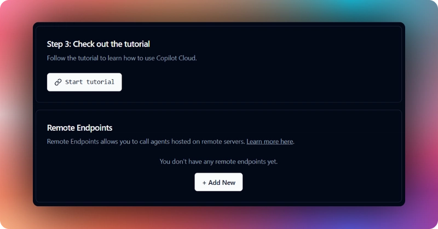Click the Follow the tutorial description text
The image size is (438, 229).
coord(122,58)
